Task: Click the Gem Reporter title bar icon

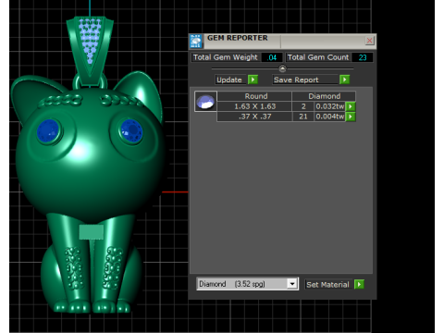Action: 196,42
